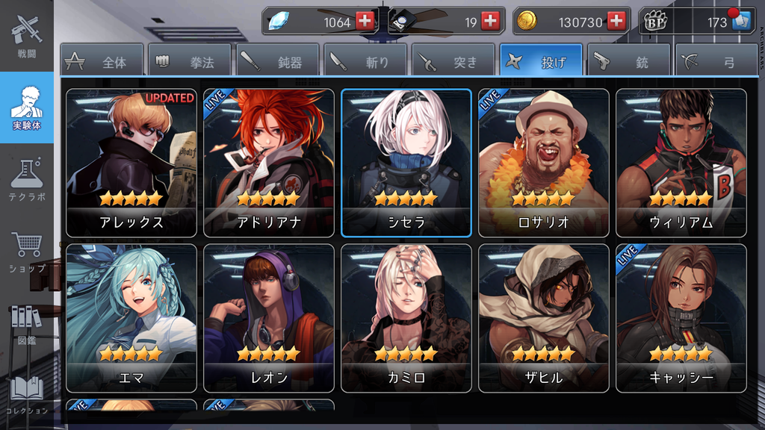Open the コレクション book icon
Image resolution: width=765 pixels, height=430 pixels.
tap(26, 395)
